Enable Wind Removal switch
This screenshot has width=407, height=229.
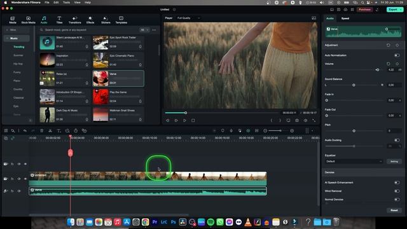click(x=397, y=191)
